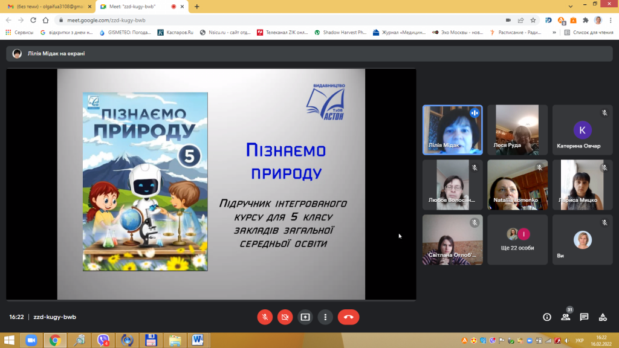The height and width of the screenshot is (348, 619).
Task: Switch to the Gmail browser tab
Action: point(45,6)
